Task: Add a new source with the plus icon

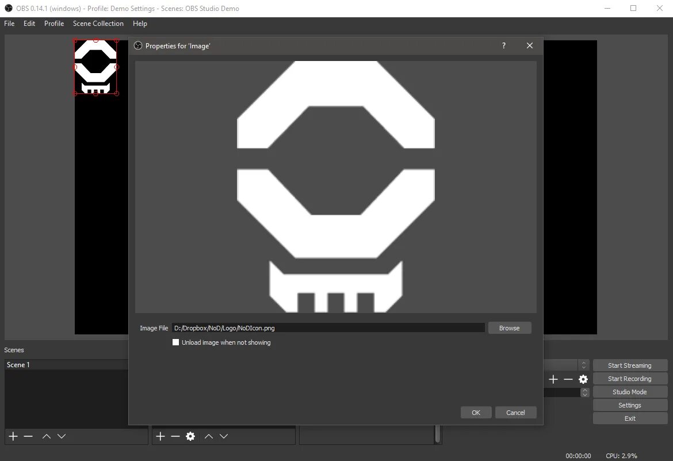Action: (x=160, y=436)
